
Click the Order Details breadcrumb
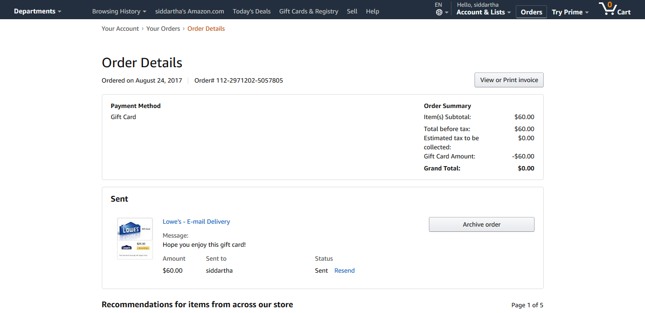click(206, 29)
